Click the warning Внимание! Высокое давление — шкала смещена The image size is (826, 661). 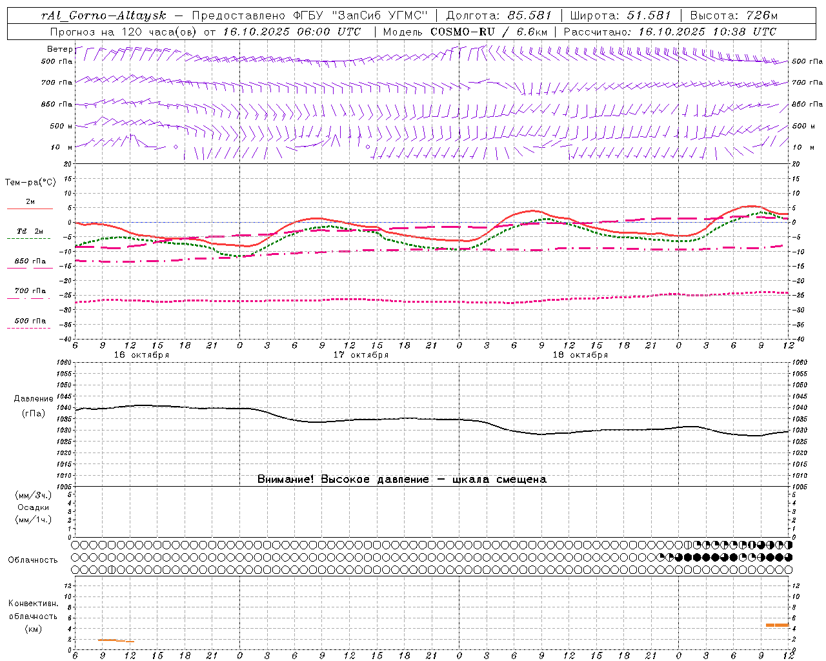click(401, 479)
